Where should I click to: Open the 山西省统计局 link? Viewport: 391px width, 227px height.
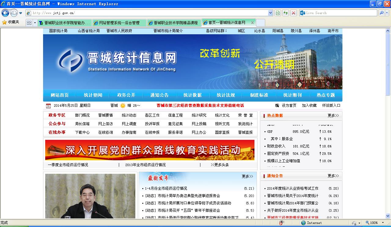point(89,31)
